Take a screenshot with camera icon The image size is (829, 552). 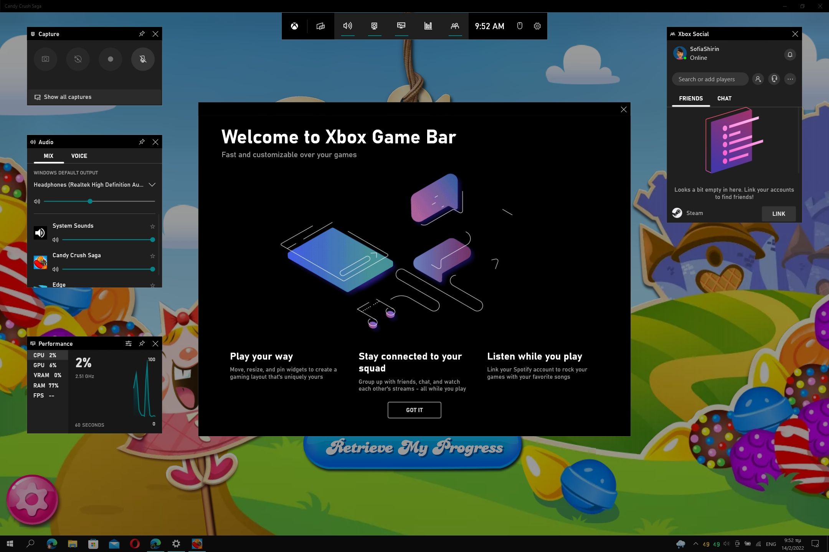45,59
